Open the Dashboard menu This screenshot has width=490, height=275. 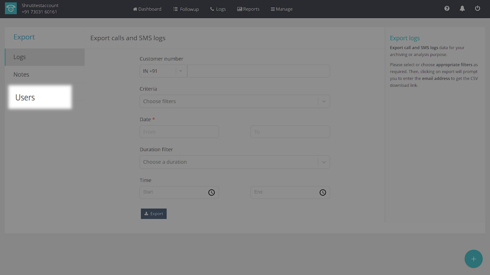[147, 9]
